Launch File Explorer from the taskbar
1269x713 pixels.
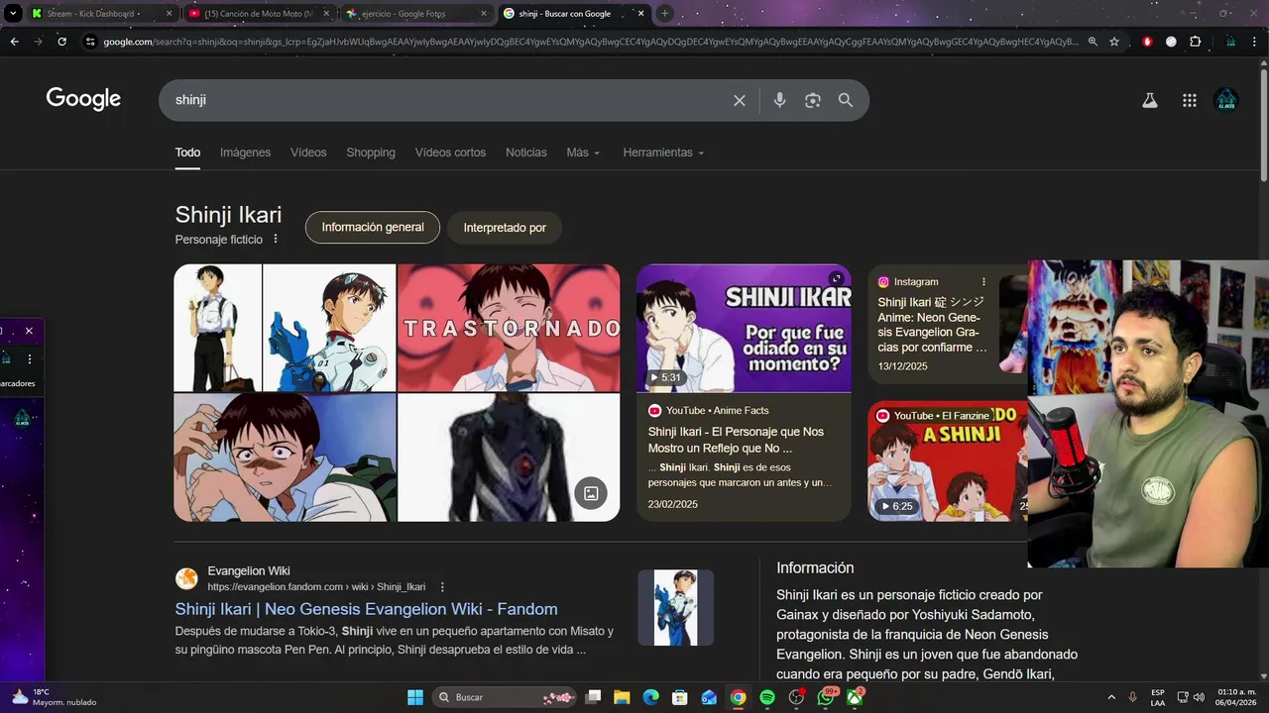tap(622, 697)
